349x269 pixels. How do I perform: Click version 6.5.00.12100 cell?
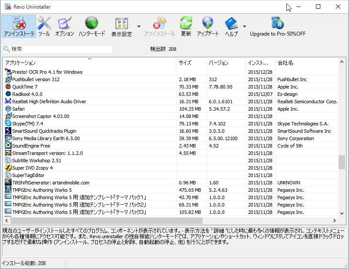[x=223, y=138]
